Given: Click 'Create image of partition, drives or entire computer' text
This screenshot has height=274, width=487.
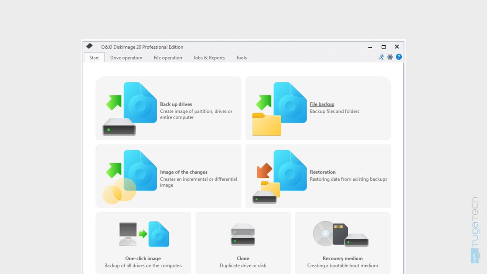Looking at the screenshot, I should [x=196, y=114].
